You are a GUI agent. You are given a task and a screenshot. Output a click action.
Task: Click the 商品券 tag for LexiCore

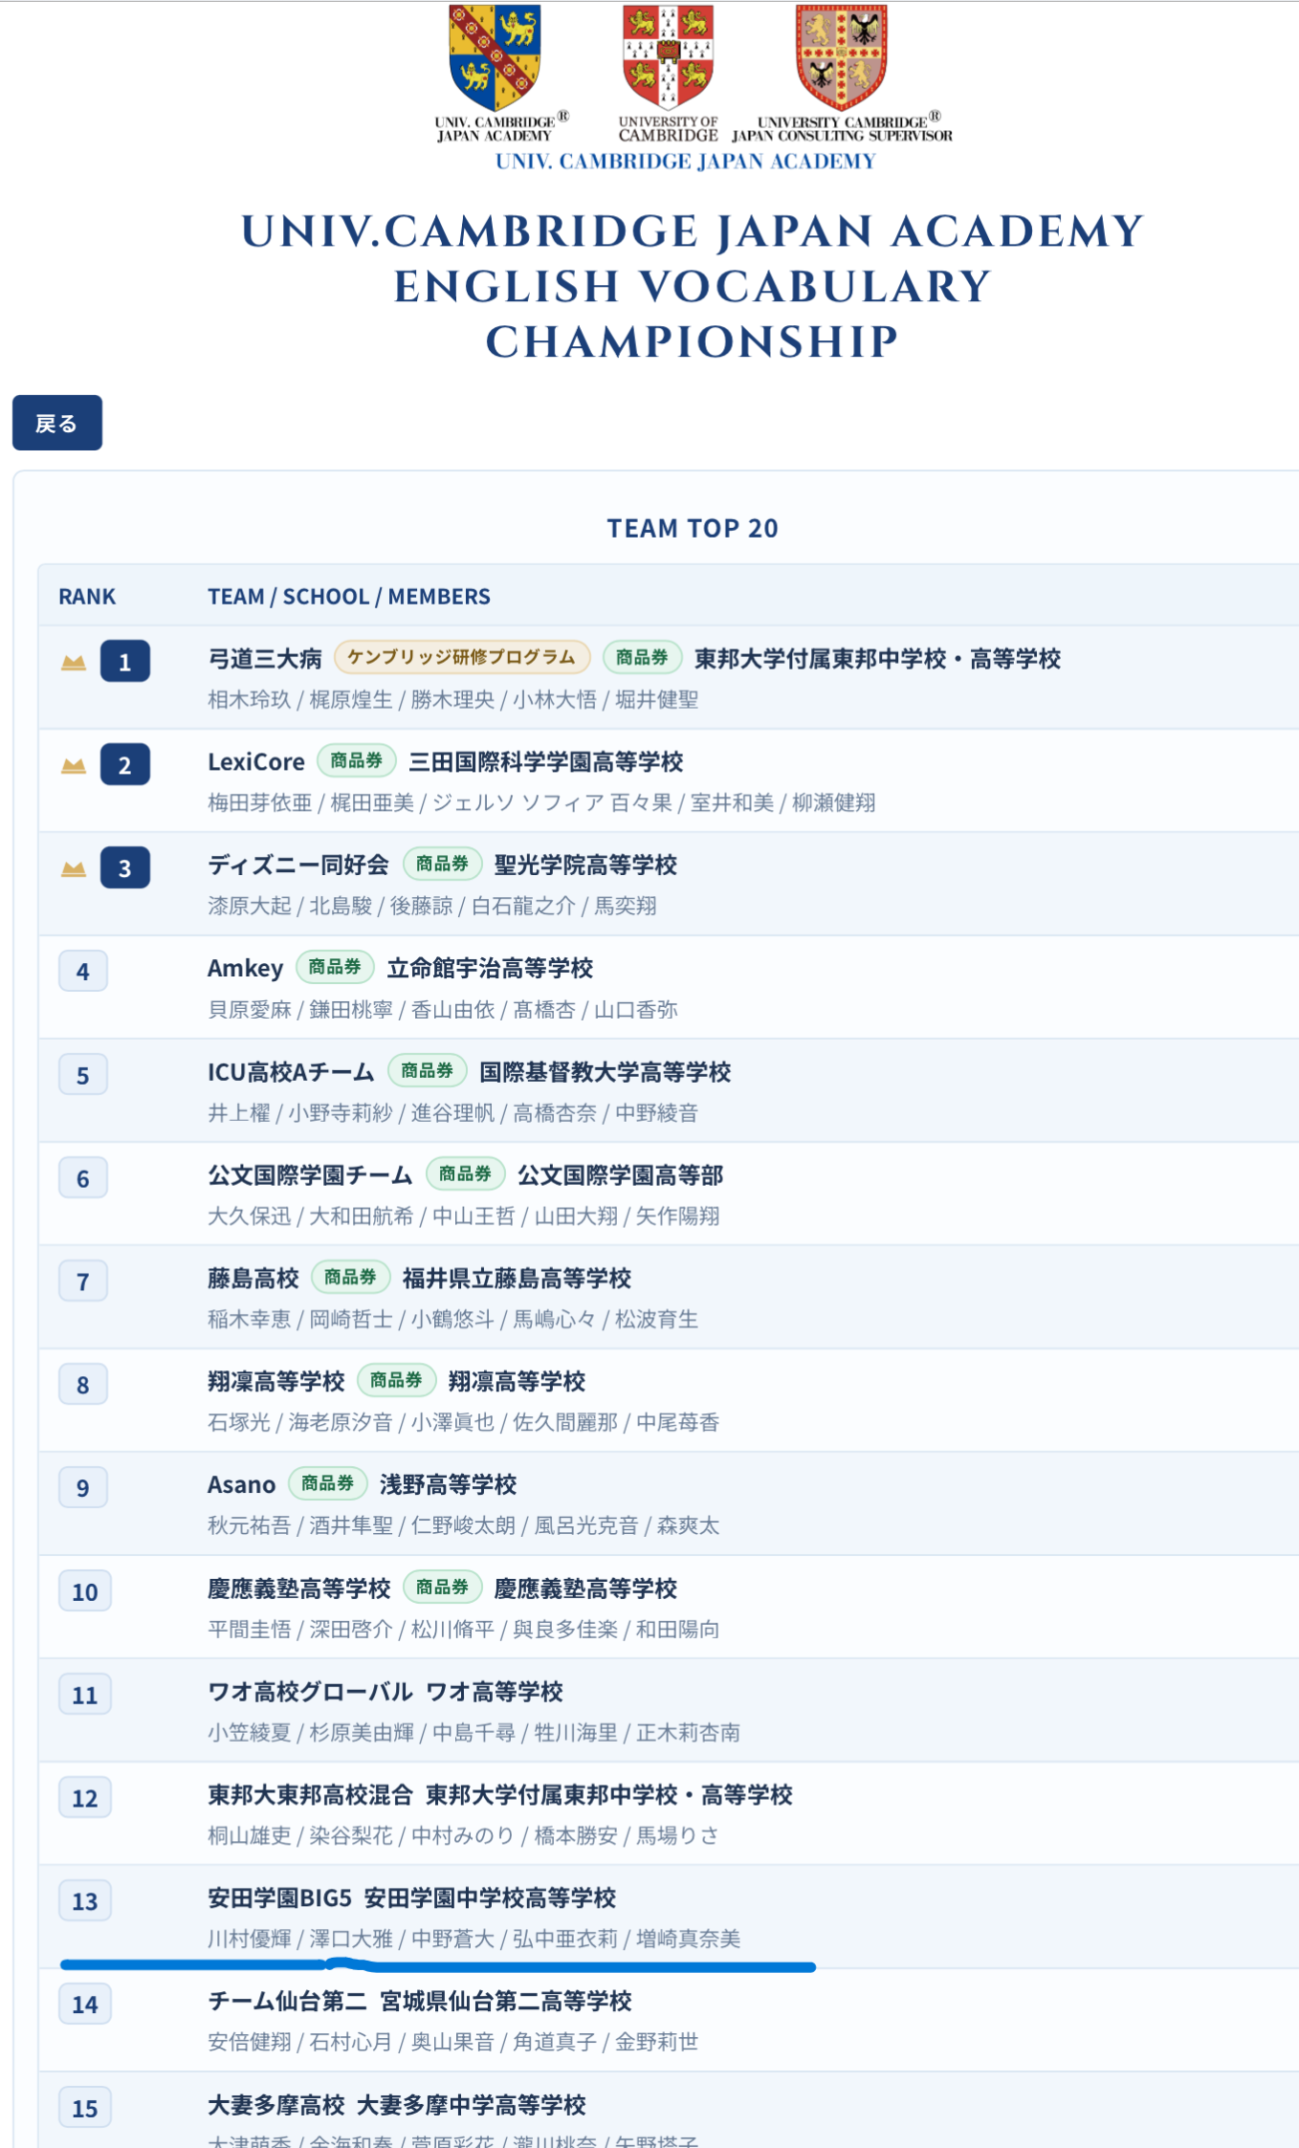(x=356, y=761)
